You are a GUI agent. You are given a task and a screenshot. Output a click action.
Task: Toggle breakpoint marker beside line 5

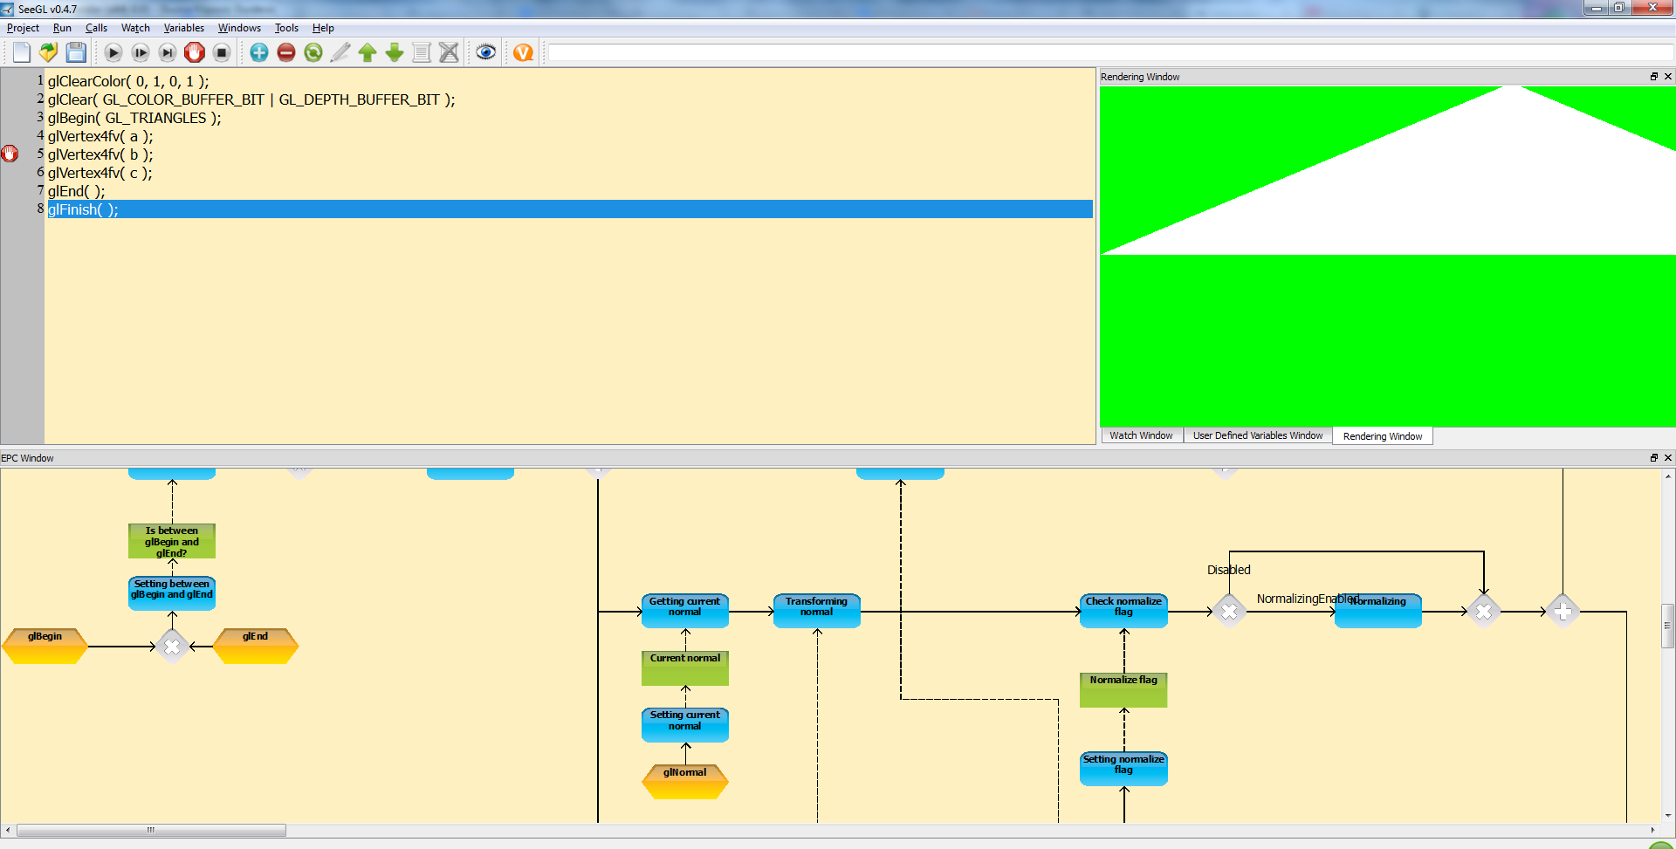coord(10,154)
